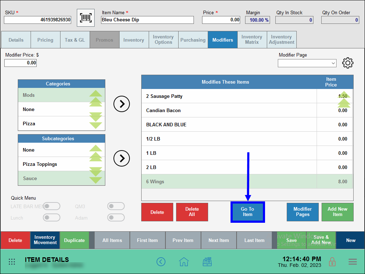Open the Tax & GL tab

pos(75,40)
